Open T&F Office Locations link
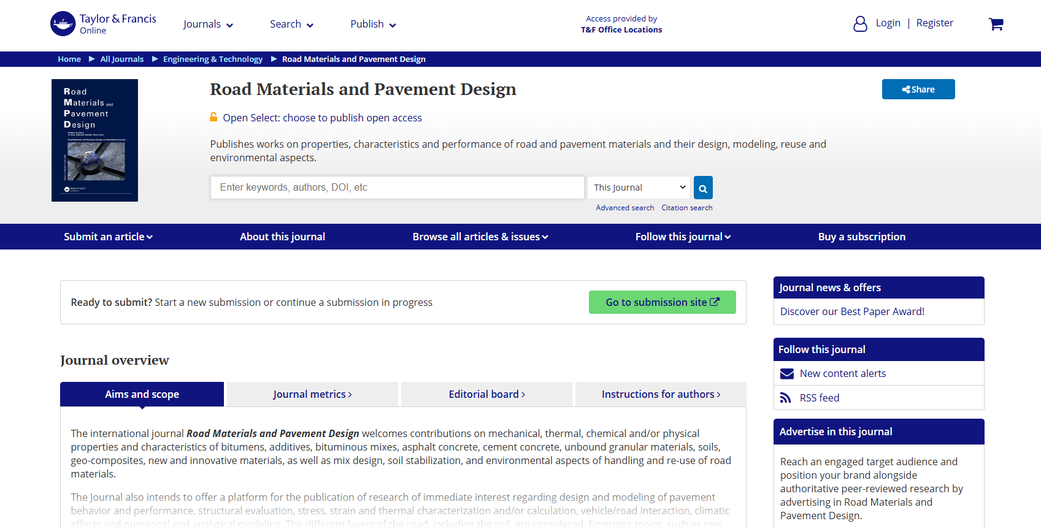 coord(621,29)
